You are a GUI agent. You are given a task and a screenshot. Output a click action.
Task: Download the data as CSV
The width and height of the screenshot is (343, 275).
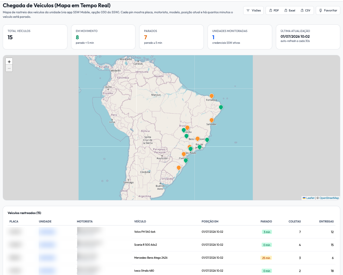tap(305, 11)
